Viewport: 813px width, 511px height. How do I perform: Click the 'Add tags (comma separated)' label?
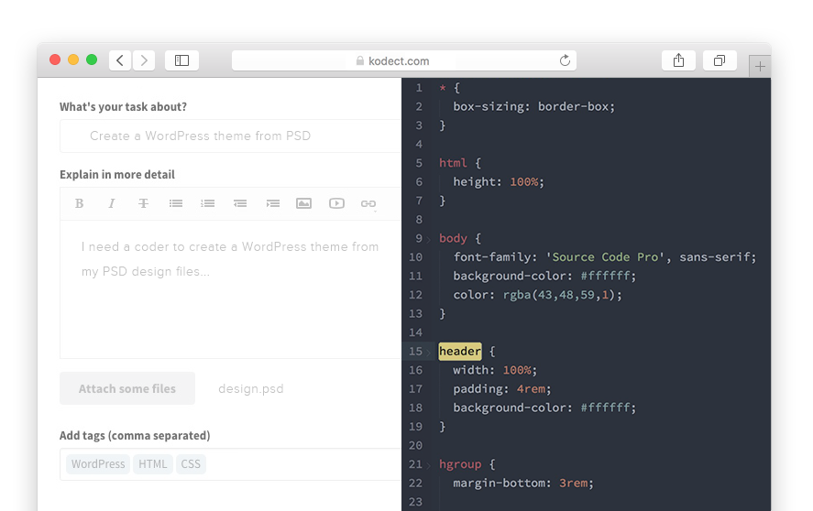(x=135, y=435)
